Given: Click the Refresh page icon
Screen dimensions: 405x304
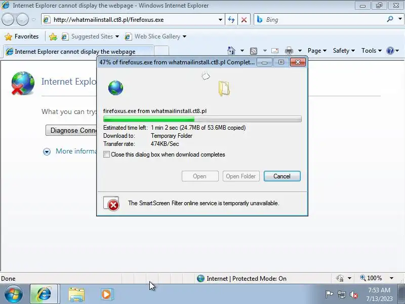Looking at the screenshot, I should [231, 20].
